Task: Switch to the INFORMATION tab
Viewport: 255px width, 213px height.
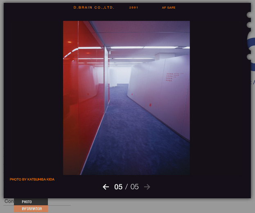Action: (31, 209)
